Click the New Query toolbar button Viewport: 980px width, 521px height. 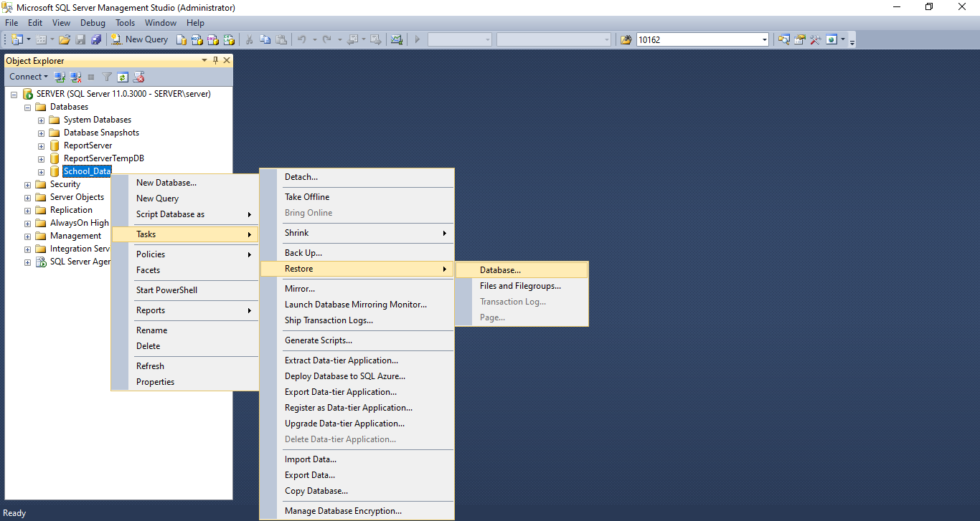pyautogui.click(x=140, y=39)
